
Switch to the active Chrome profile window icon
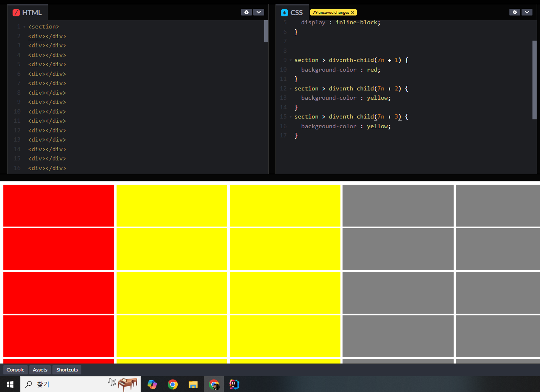pyautogui.click(x=214, y=384)
